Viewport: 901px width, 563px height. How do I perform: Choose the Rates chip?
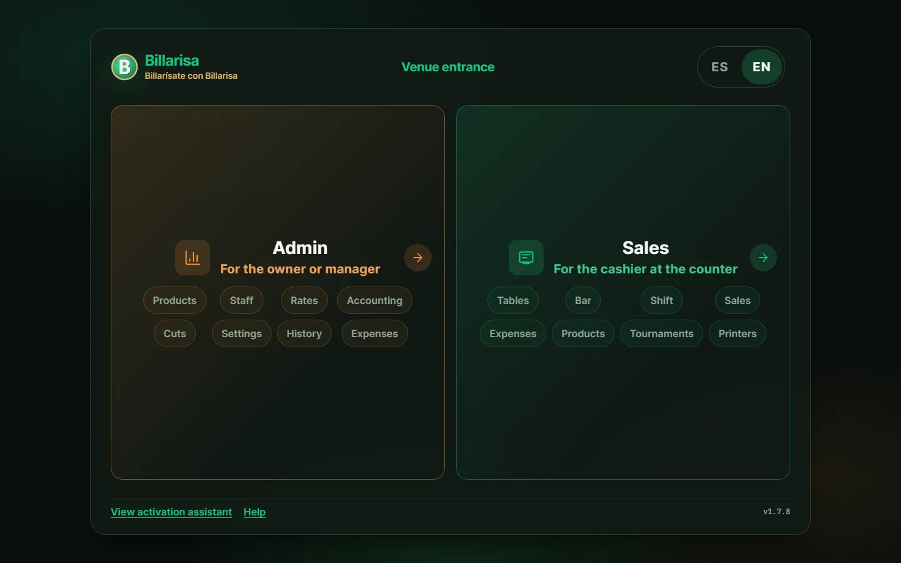click(x=304, y=300)
